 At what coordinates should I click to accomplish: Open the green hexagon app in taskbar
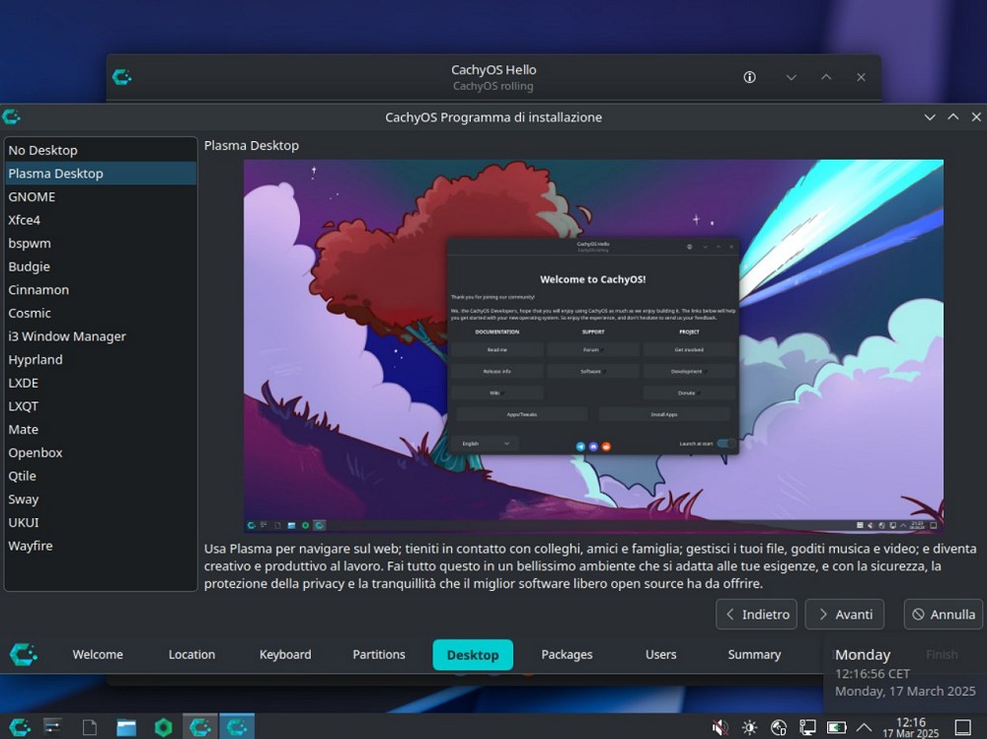pos(163,727)
